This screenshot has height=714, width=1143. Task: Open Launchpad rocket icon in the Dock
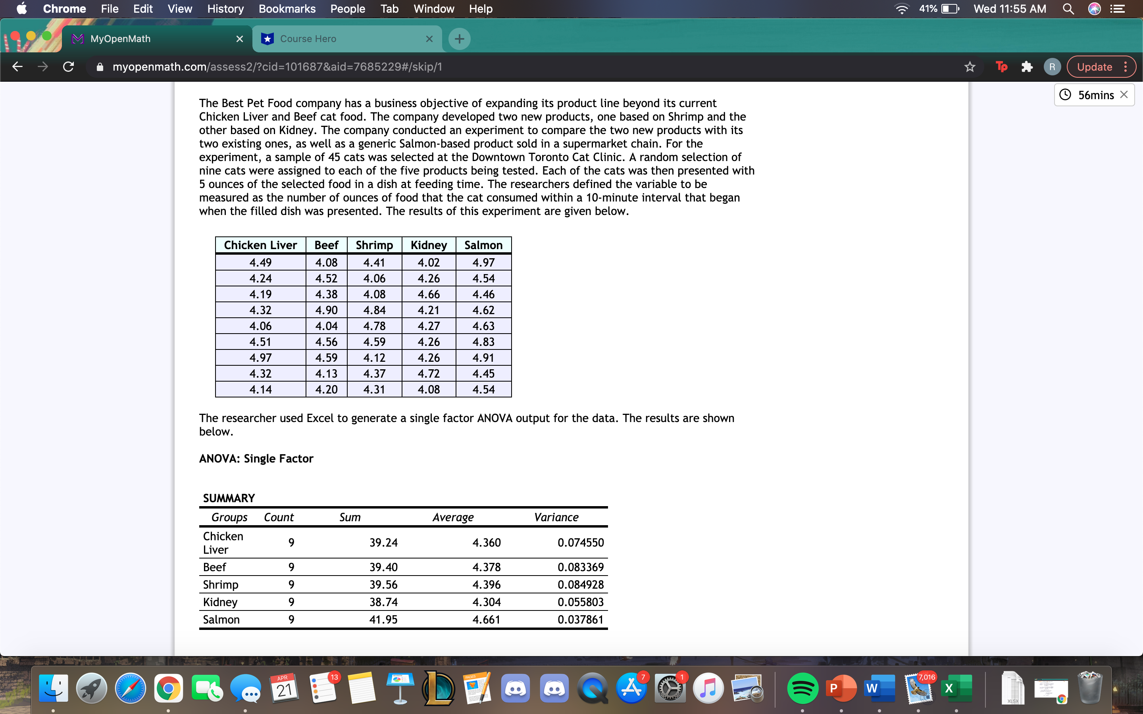click(x=91, y=689)
